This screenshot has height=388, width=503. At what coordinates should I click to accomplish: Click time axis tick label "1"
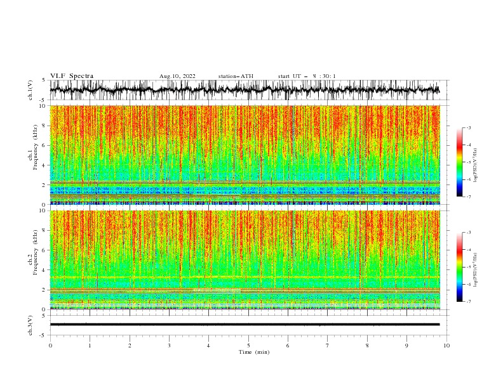(x=90, y=346)
